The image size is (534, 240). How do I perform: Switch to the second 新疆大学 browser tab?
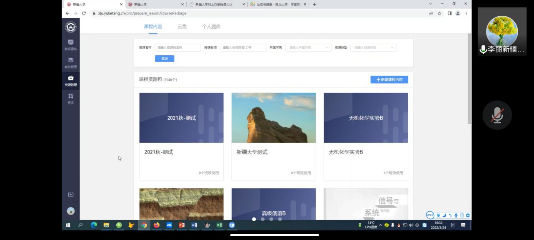click(155, 4)
